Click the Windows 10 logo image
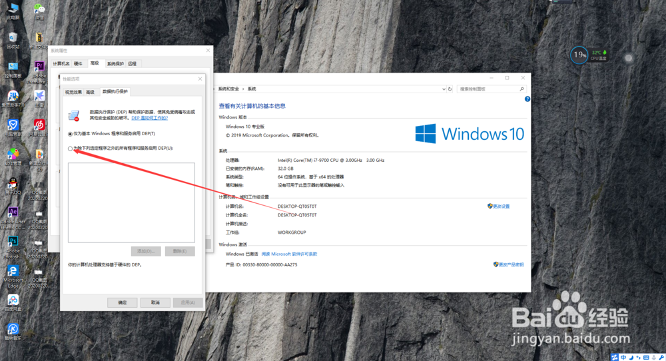 point(470,134)
